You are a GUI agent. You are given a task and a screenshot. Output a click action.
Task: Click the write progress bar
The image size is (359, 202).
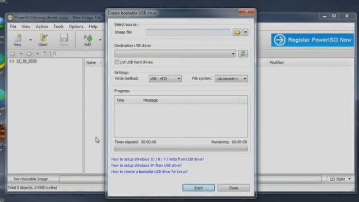(x=181, y=149)
